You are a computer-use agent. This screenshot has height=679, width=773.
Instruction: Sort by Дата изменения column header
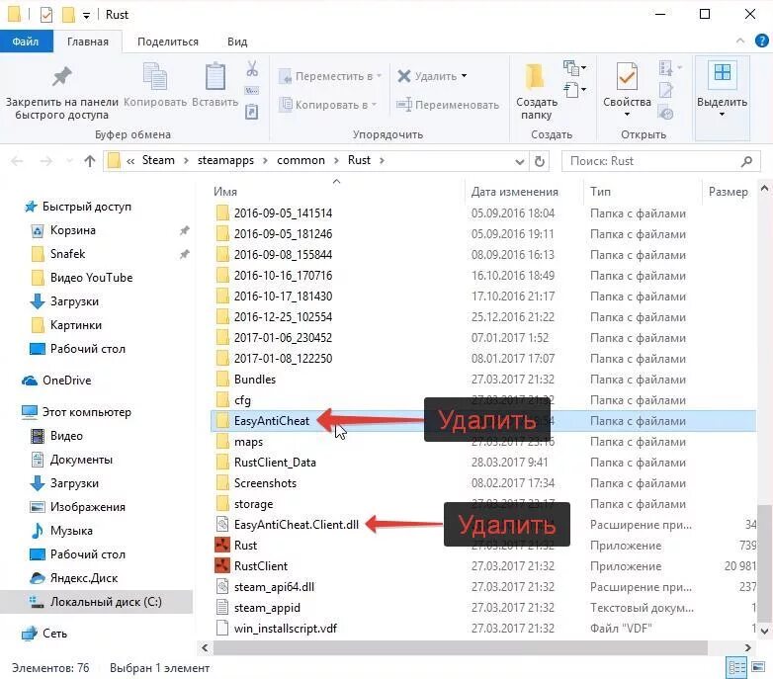point(515,192)
